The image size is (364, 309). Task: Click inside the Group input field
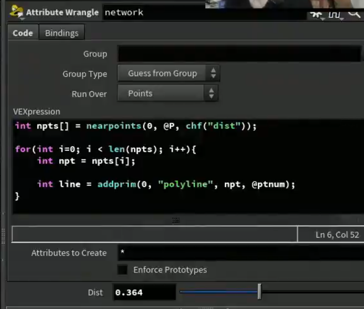(239, 54)
